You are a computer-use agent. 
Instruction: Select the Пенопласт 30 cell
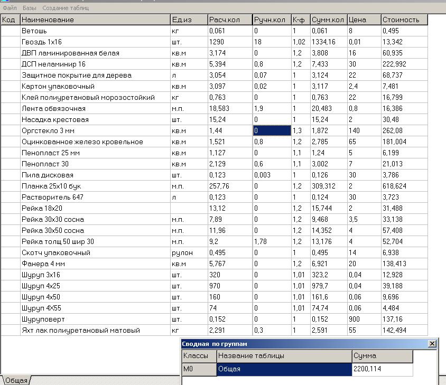click(95, 164)
